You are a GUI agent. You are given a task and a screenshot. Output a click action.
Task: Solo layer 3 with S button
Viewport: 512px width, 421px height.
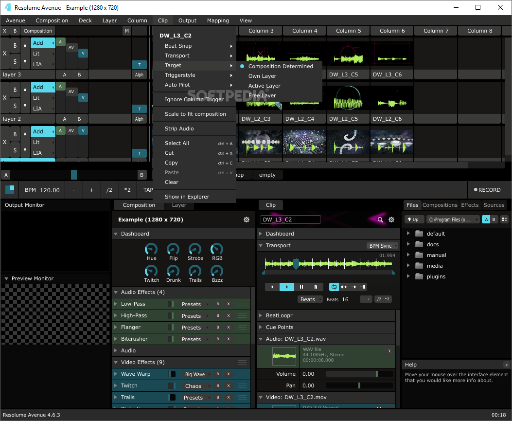(15, 61)
